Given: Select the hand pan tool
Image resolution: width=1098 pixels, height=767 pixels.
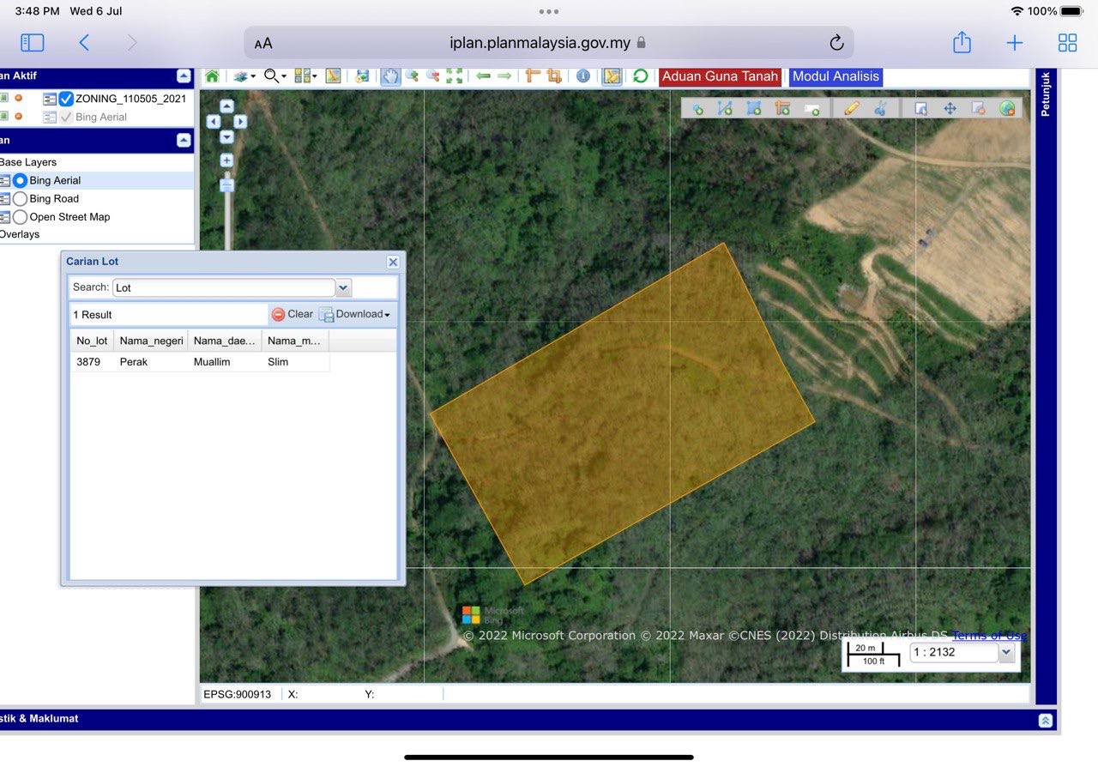Looking at the screenshot, I should click(x=390, y=76).
